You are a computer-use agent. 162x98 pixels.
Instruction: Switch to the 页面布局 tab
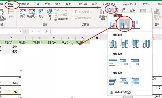click(x=24, y=4)
